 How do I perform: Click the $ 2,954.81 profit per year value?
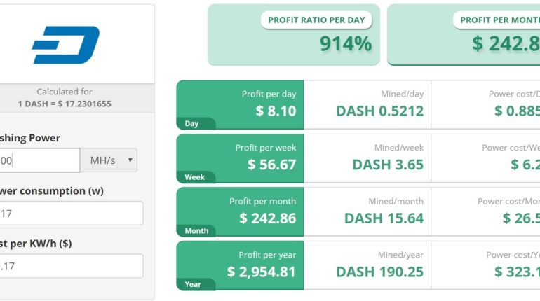tap(262, 272)
